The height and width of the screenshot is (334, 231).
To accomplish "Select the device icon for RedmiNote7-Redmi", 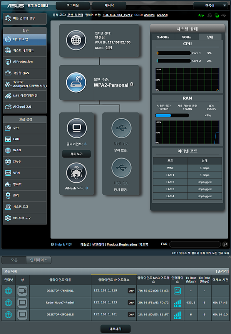I will point(22,303).
